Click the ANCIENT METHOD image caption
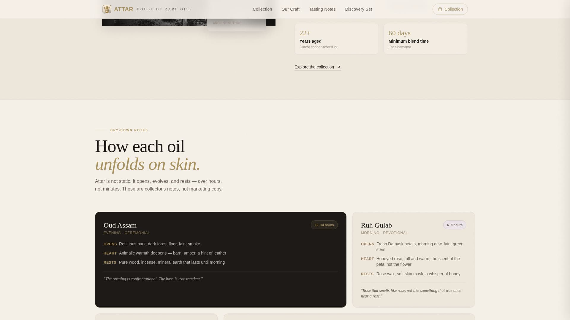The image size is (570, 320). click(x=227, y=23)
